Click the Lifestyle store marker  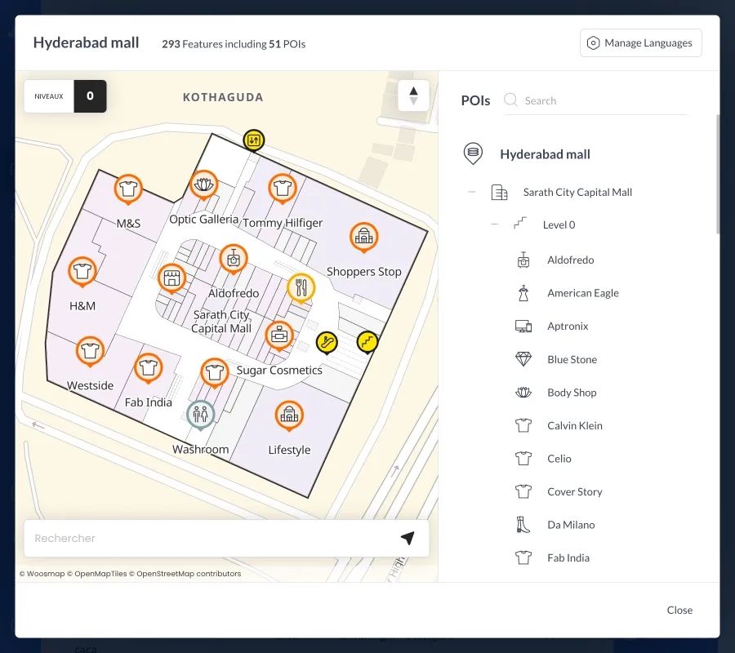[289, 415]
